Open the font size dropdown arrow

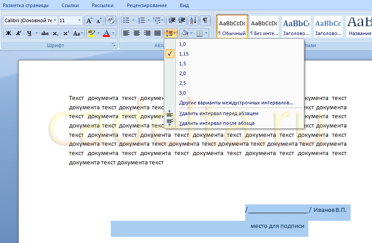[x=80, y=20]
